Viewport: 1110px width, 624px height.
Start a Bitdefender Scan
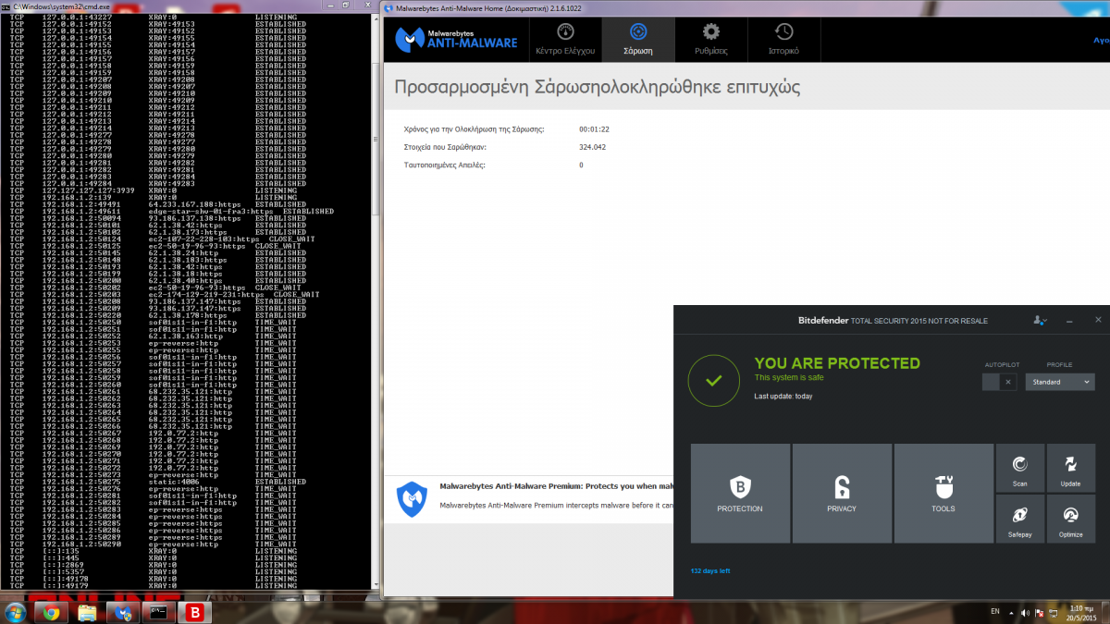1020,468
